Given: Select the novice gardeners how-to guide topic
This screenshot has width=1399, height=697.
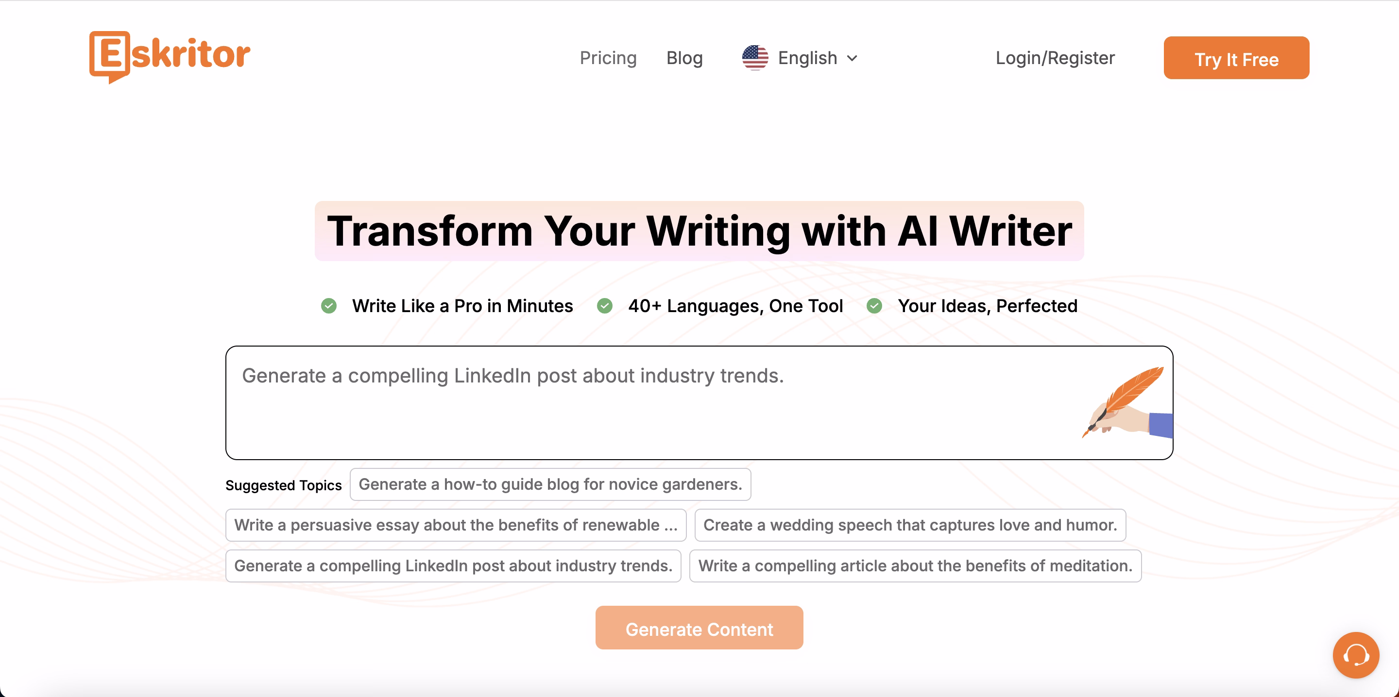Looking at the screenshot, I should 550,484.
